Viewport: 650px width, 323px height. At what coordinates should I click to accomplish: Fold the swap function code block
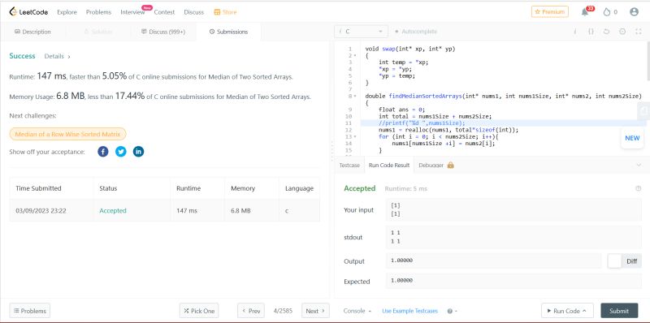[x=355, y=55]
